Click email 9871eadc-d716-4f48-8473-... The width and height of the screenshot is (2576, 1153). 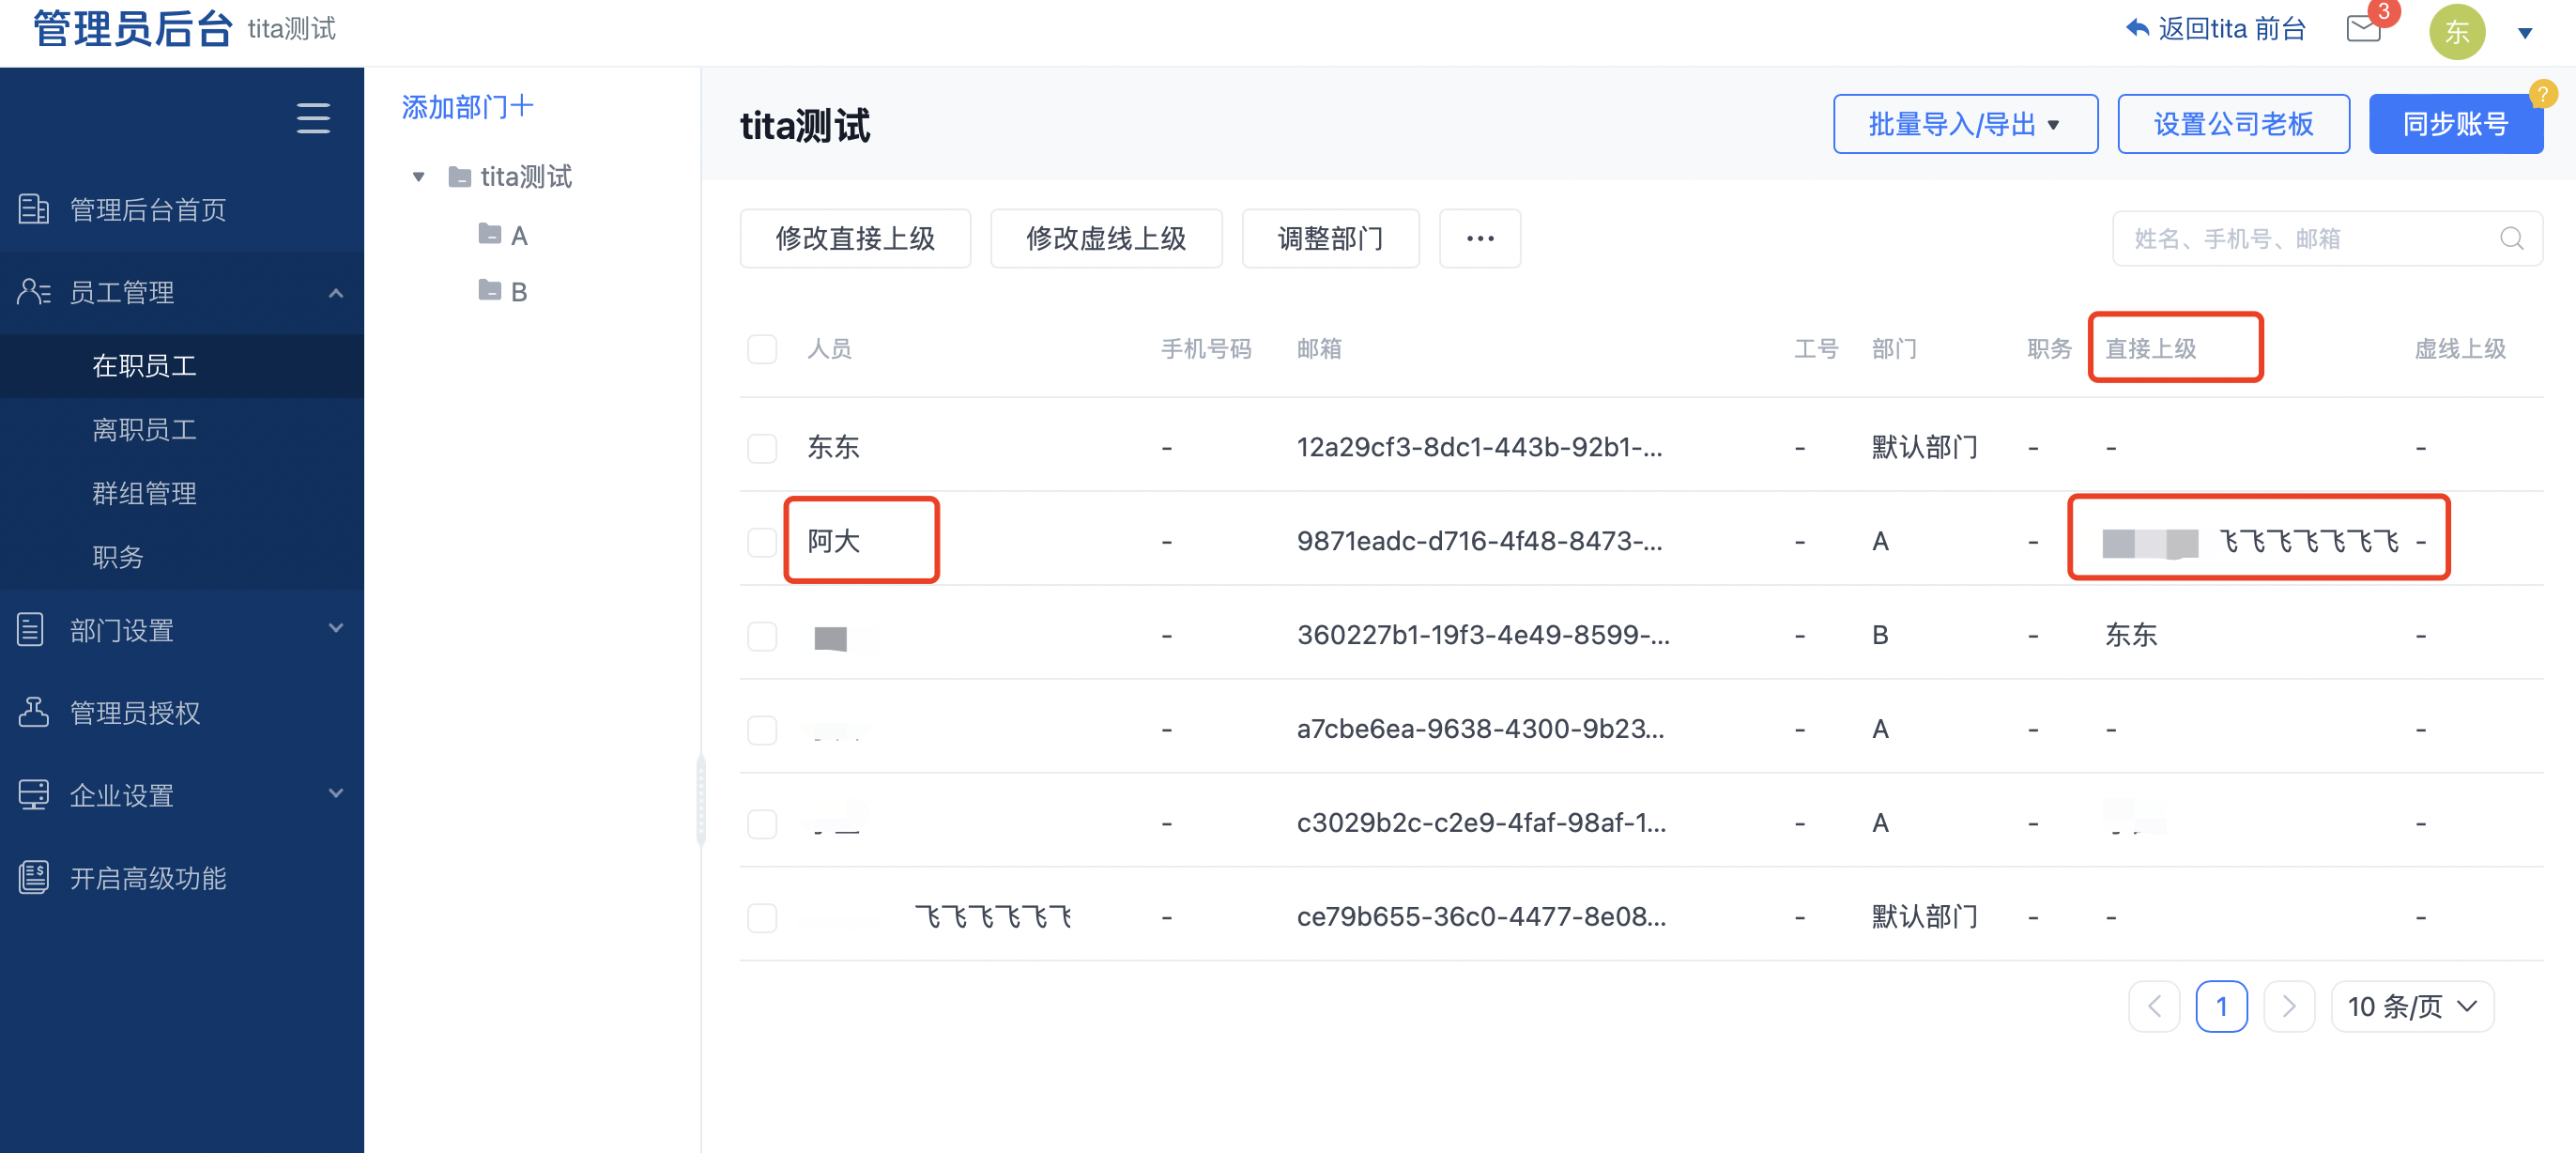coord(1479,541)
